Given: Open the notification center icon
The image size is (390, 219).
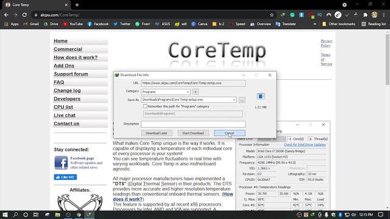Looking at the screenshot, I should [x=380, y=215].
